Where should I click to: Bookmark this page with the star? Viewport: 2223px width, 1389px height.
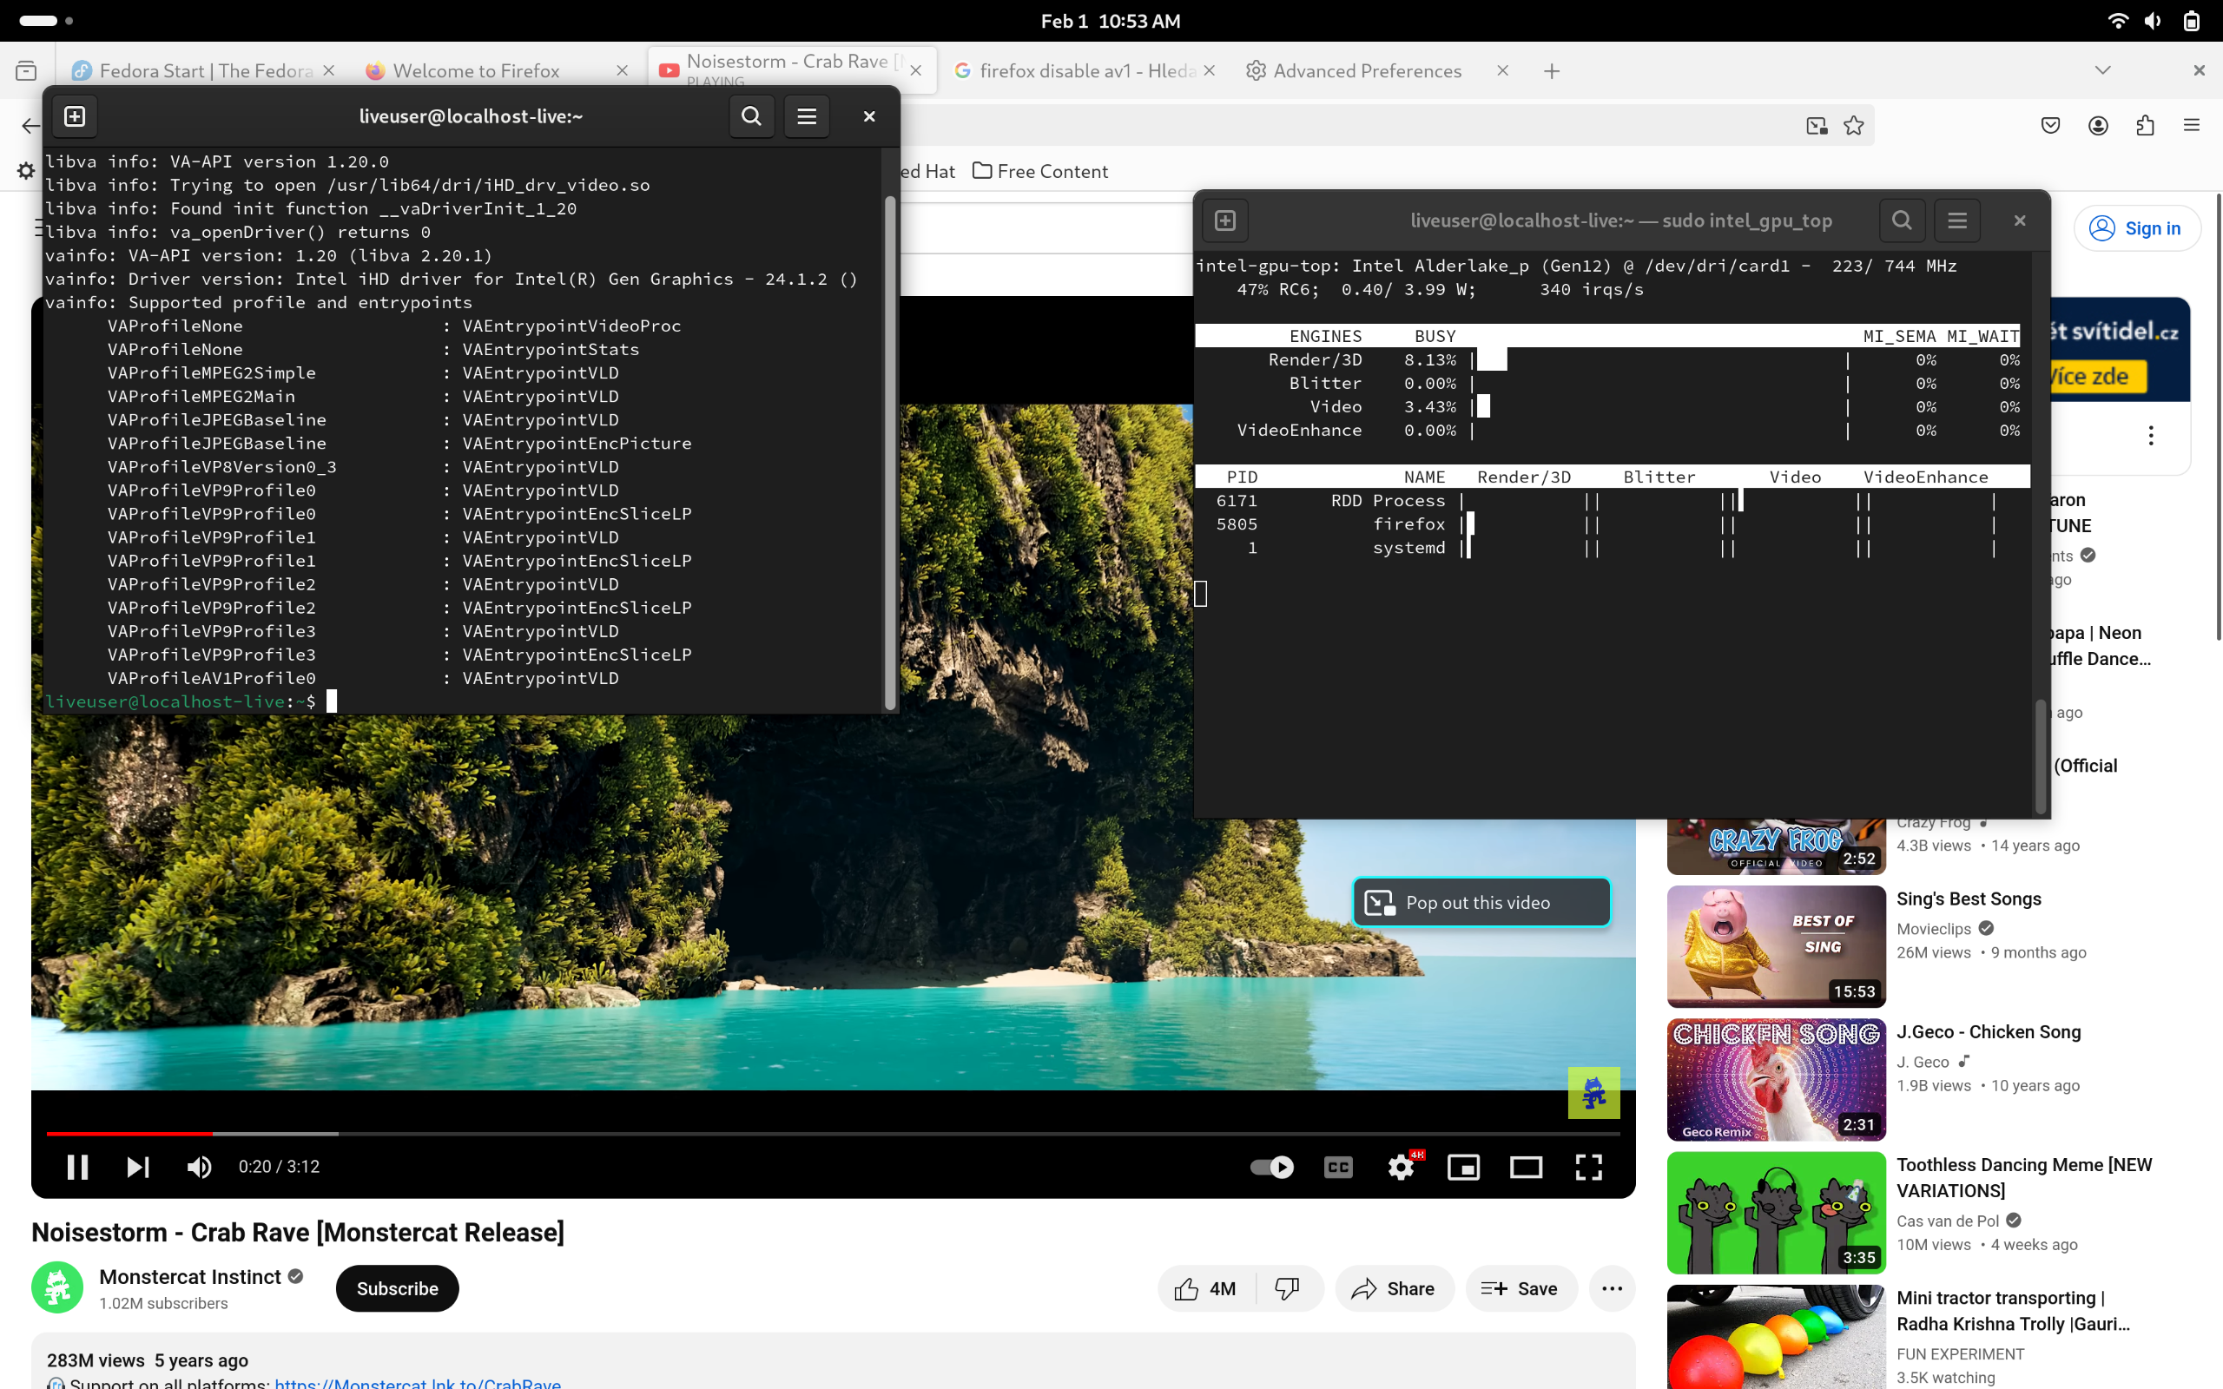click(x=1854, y=126)
